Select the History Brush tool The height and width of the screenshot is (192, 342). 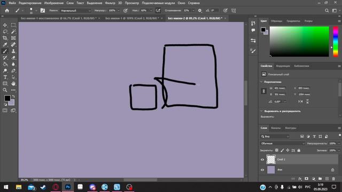(x=5, y=58)
